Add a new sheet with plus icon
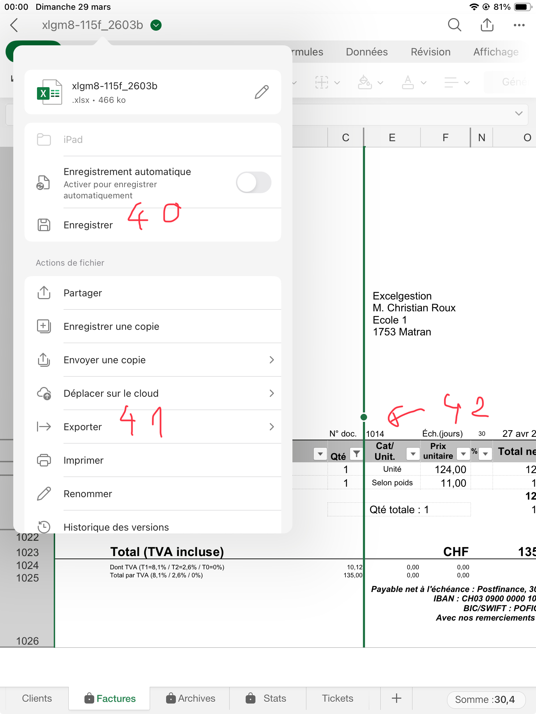 tap(396, 698)
